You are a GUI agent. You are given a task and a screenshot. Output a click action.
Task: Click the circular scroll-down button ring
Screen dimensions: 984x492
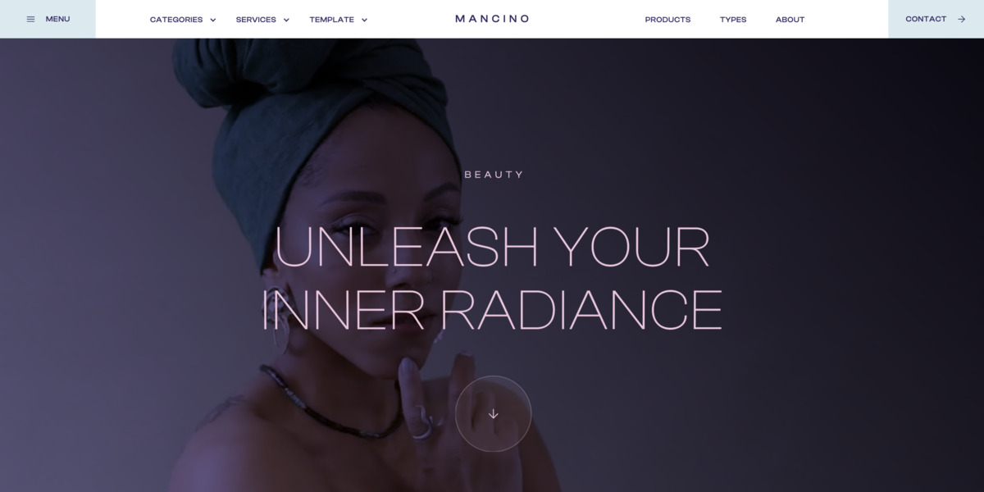tap(493, 414)
